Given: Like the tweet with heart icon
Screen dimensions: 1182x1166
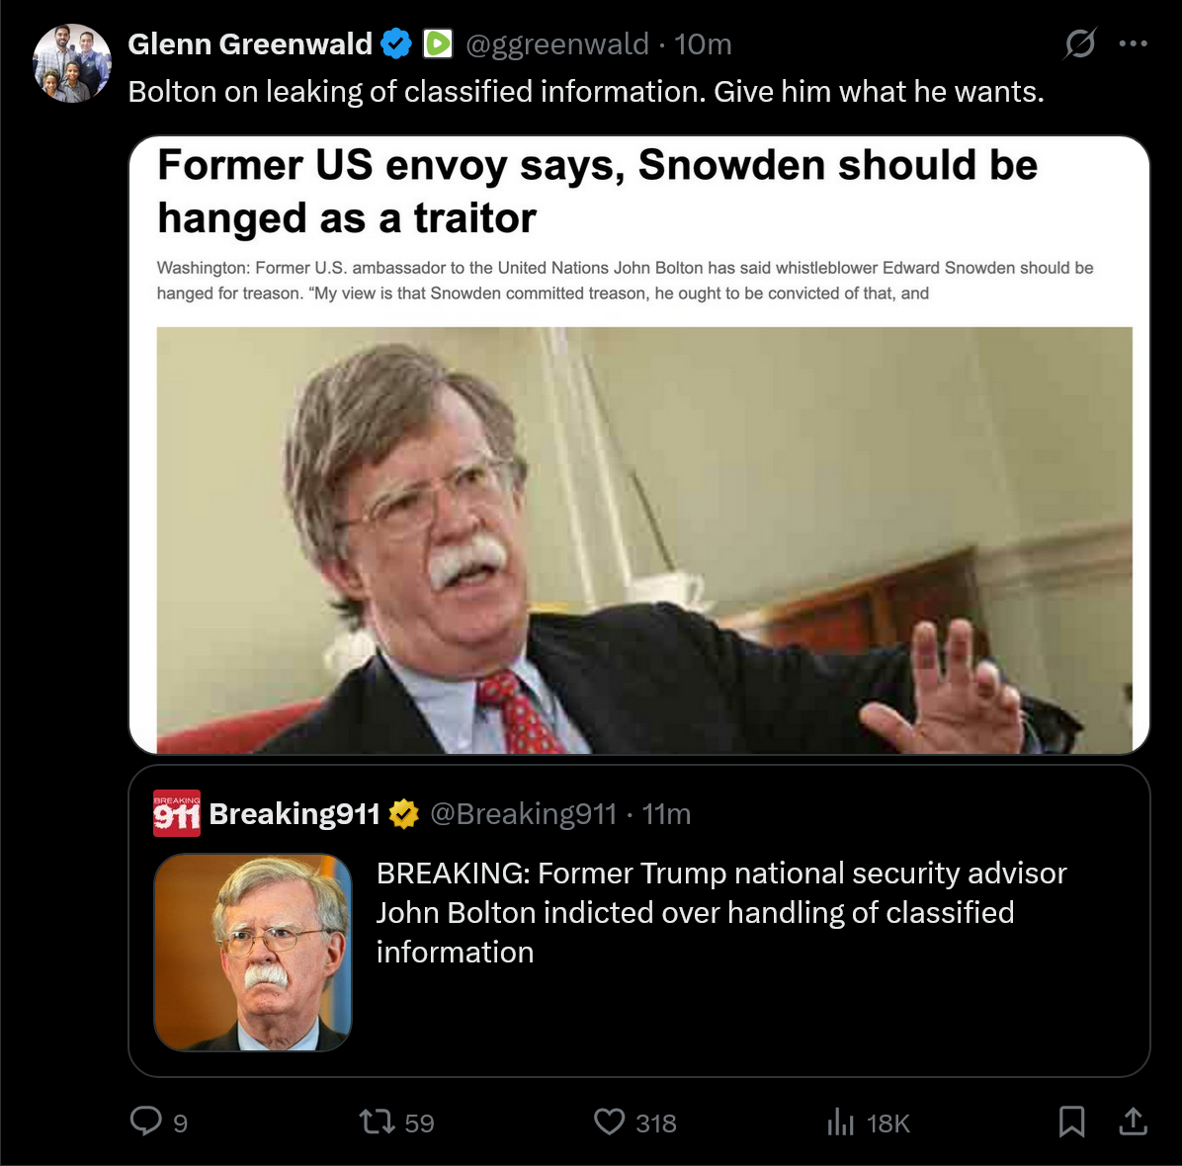Looking at the screenshot, I should pos(609,1122).
